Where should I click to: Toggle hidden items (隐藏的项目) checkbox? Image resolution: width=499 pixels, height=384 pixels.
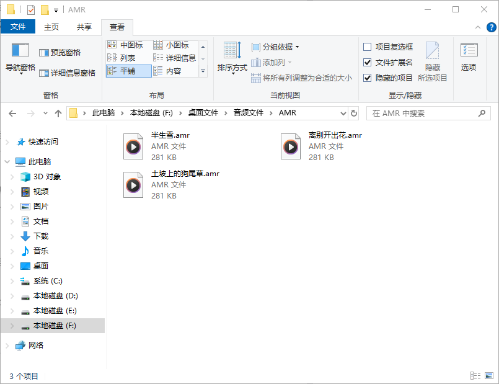pyautogui.click(x=367, y=78)
